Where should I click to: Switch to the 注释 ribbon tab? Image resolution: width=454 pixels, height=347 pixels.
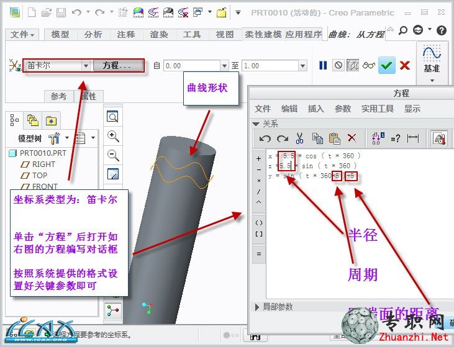[126, 34]
